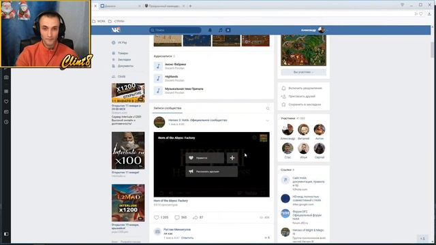Switch to the first browser tab
This screenshot has width=436, height=245.
click(120, 6)
